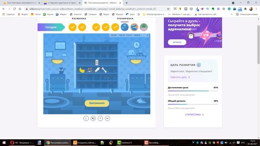Open the 'Сменить цель' link
The width and height of the screenshot is (260, 146).
[180, 77]
